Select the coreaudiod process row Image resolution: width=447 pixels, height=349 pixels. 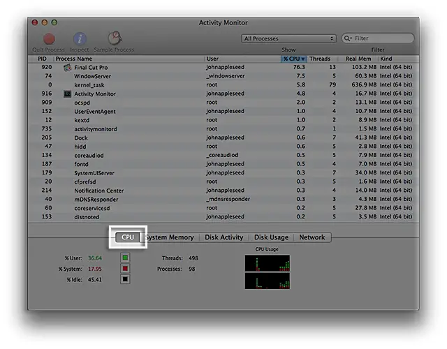click(x=223, y=155)
